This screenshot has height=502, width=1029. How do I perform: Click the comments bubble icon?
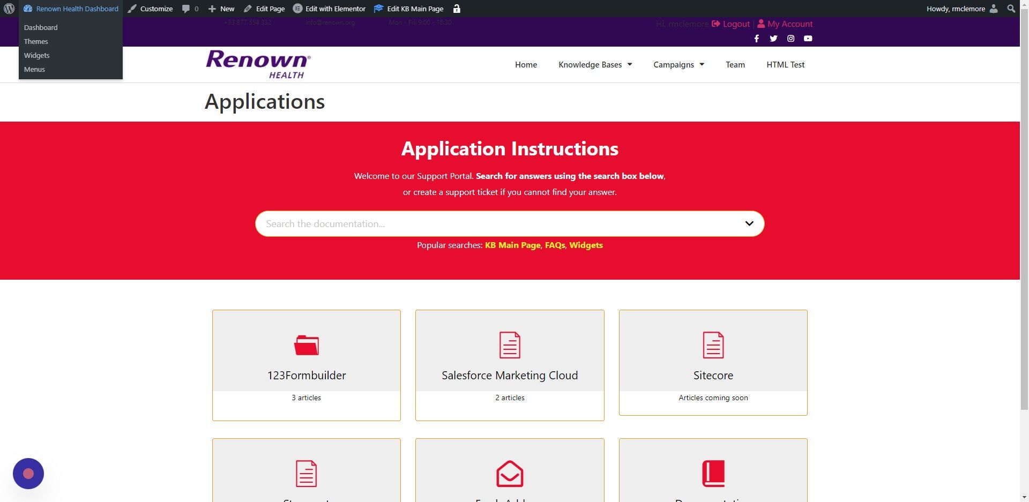pos(186,9)
